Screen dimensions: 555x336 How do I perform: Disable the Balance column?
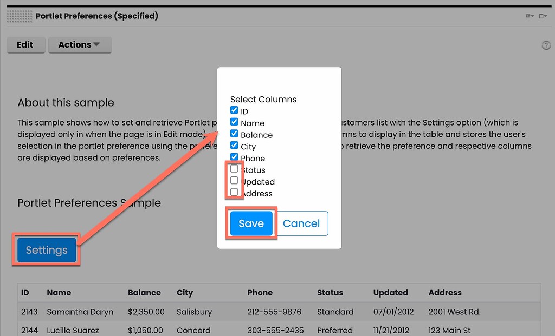pos(234,134)
